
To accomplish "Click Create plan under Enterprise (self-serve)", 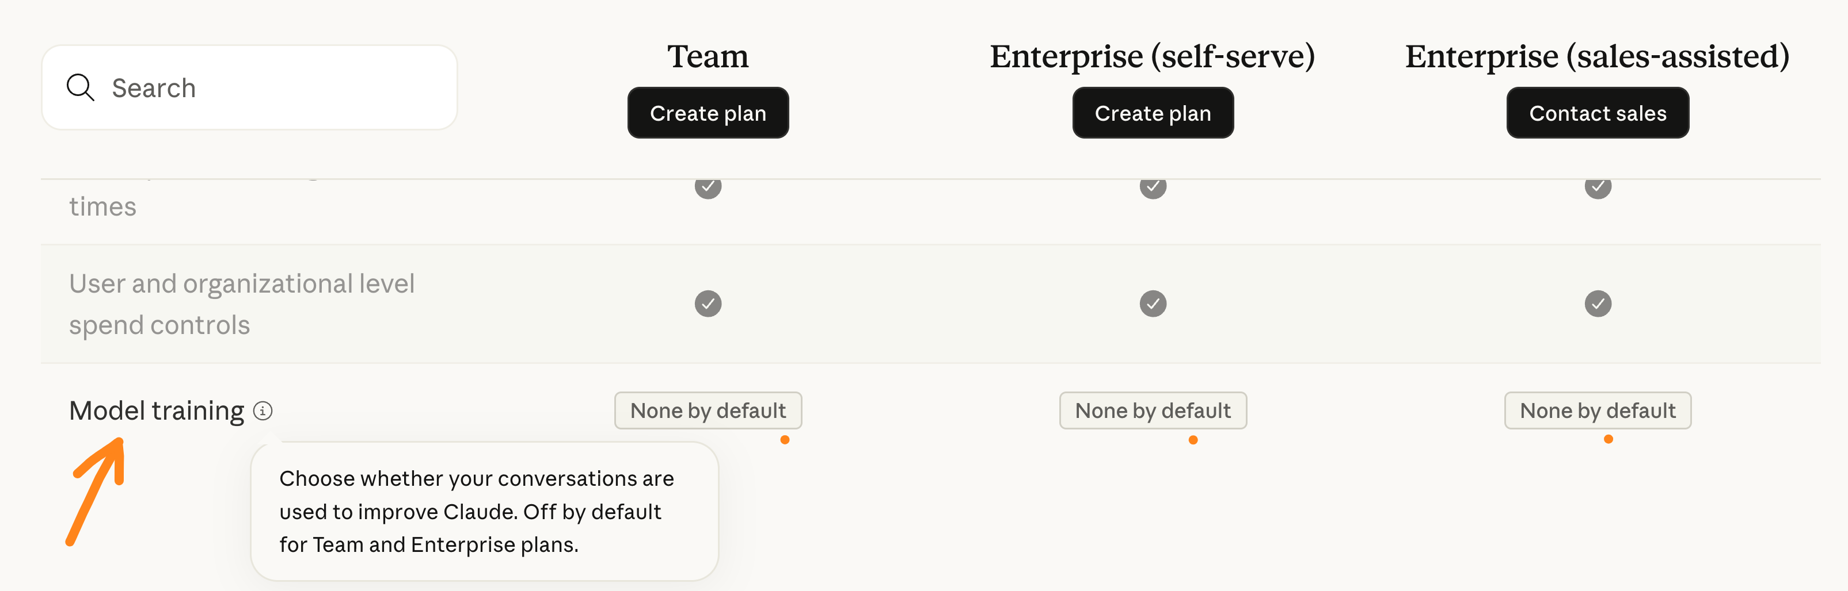I will click(x=1152, y=113).
